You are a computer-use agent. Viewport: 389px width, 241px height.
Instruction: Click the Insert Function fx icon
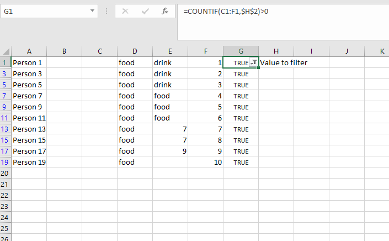[x=164, y=11]
